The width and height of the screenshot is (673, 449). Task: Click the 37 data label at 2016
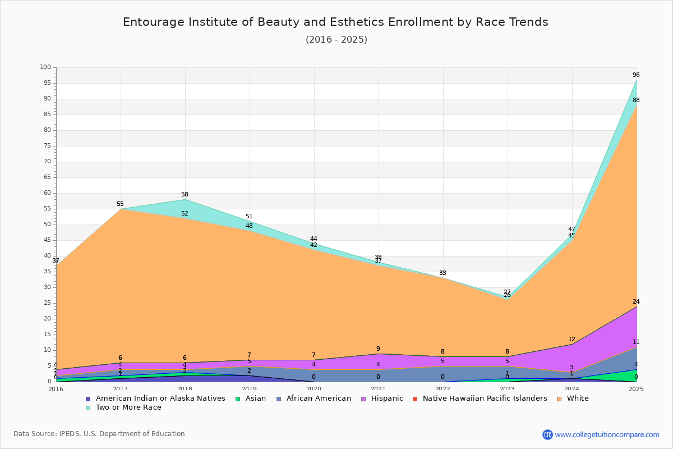pos(56,261)
